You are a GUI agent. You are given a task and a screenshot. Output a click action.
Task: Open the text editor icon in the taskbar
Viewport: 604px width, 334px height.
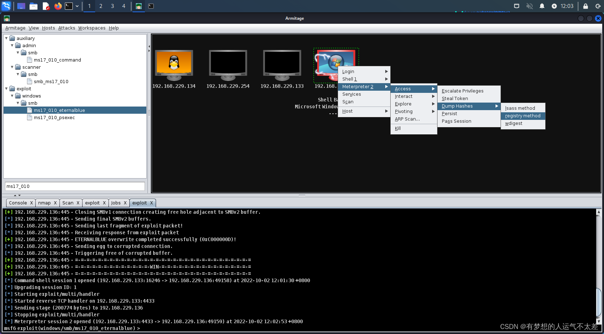point(46,6)
